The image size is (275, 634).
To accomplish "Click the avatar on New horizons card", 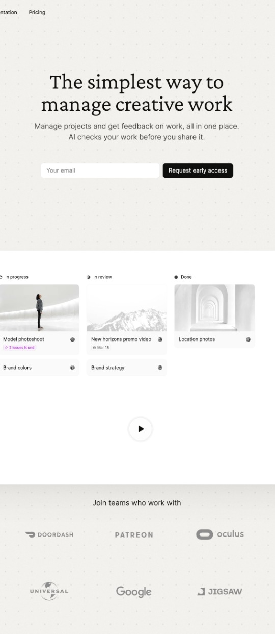I will pyautogui.click(x=160, y=339).
